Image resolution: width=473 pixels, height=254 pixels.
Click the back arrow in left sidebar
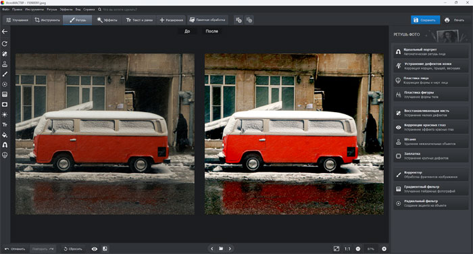click(5, 31)
